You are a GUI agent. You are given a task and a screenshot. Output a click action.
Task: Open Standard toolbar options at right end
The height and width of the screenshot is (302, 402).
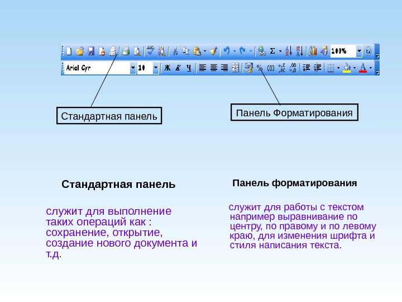377,52
